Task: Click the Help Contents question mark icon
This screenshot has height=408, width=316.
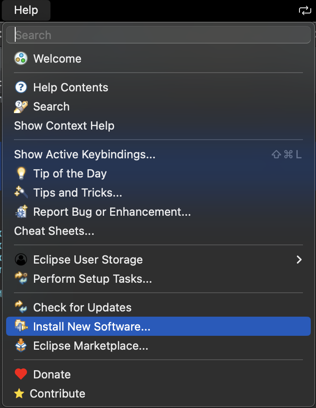Action: tap(21, 87)
